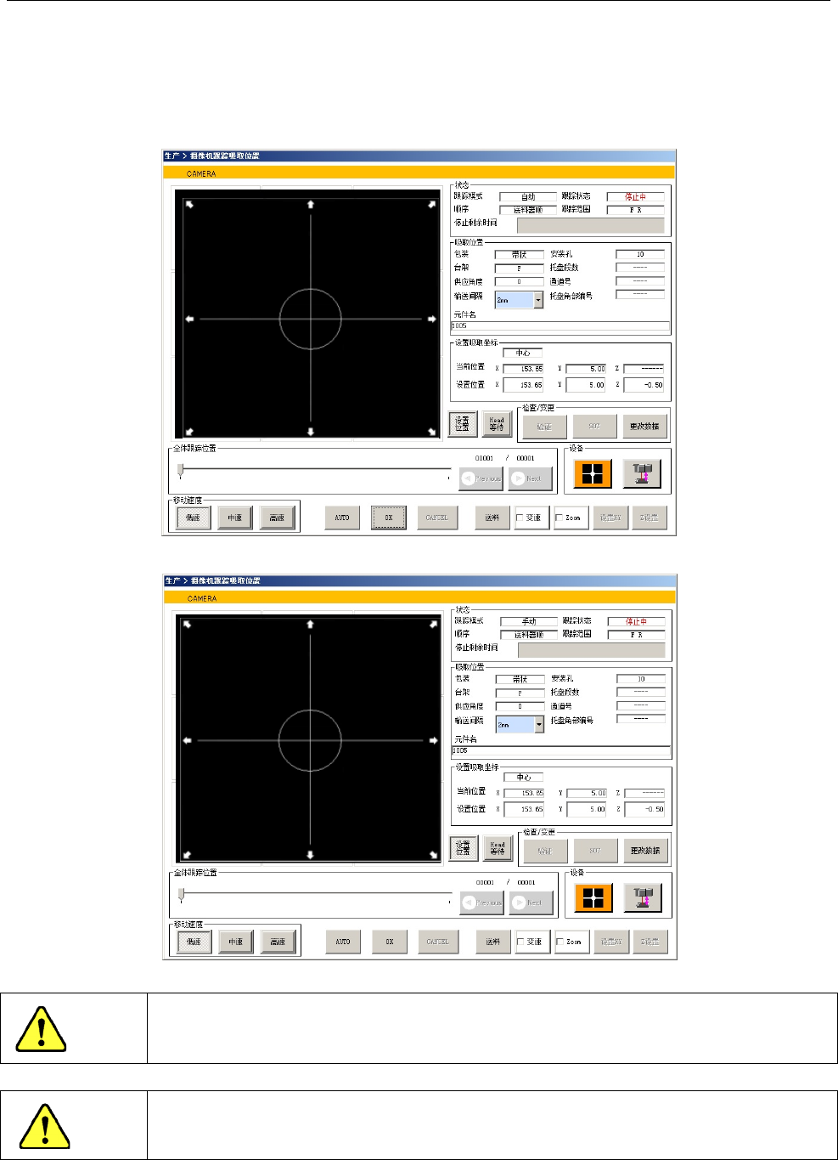Click the 停止中 tracking status in 自动 window
Screen dimensions: 838x1160
pyautogui.click(x=635, y=196)
